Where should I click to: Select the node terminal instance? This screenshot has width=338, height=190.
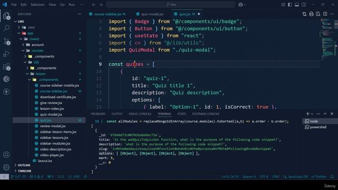click(320, 121)
